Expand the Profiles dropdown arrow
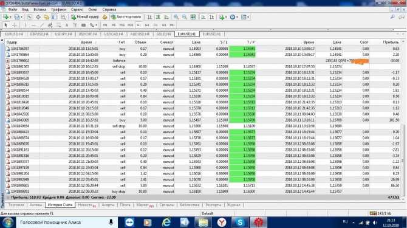 click(x=21, y=17)
